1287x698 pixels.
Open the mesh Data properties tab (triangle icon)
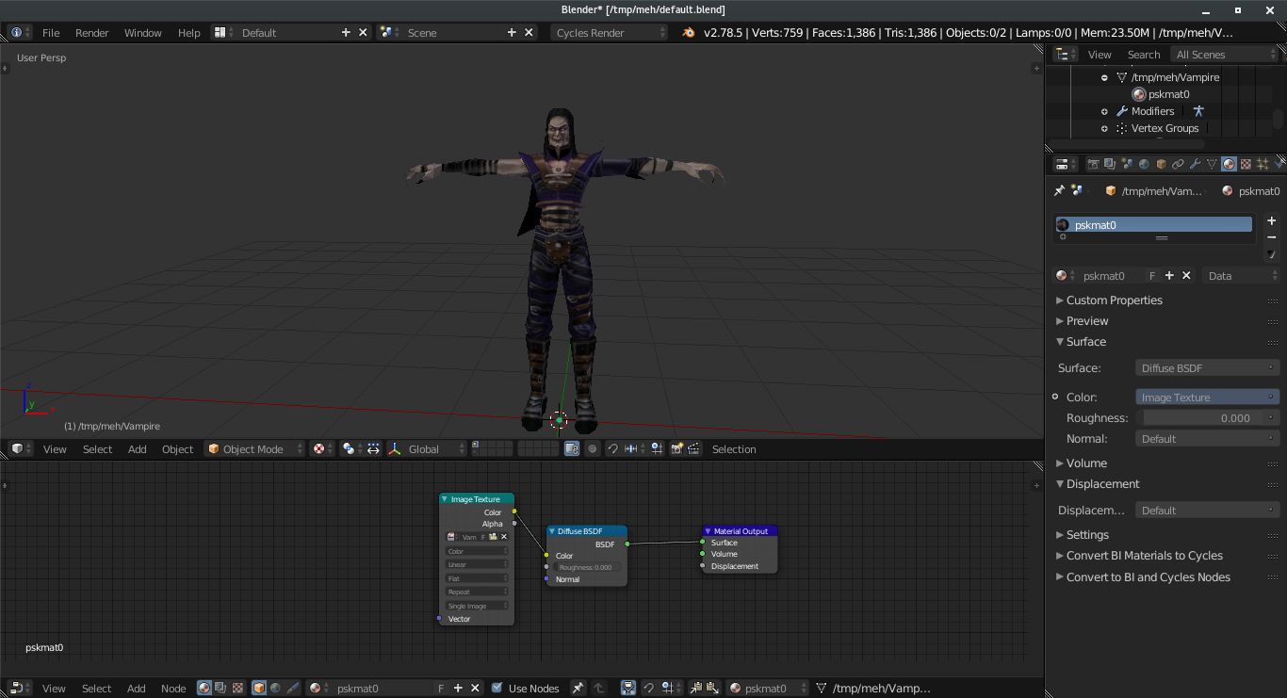coord(1212,164)
